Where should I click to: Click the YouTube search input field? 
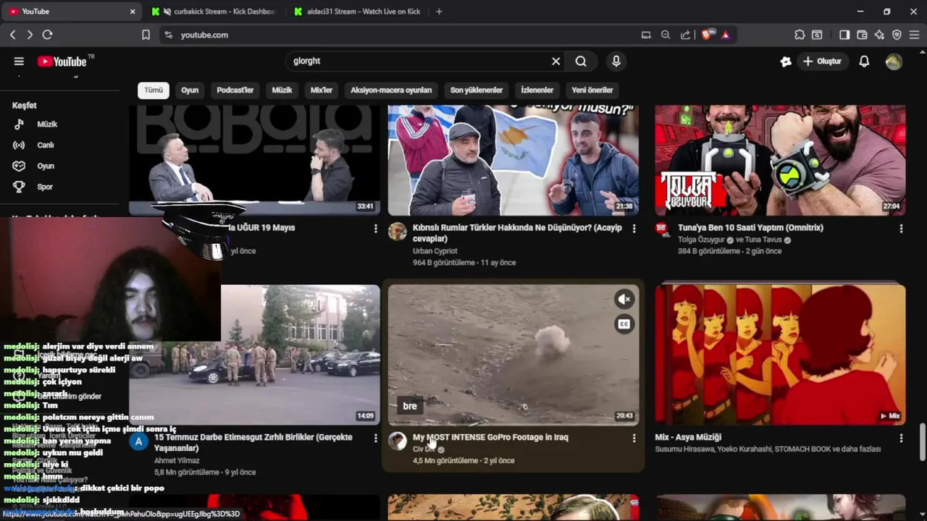(x=420, y=62)
